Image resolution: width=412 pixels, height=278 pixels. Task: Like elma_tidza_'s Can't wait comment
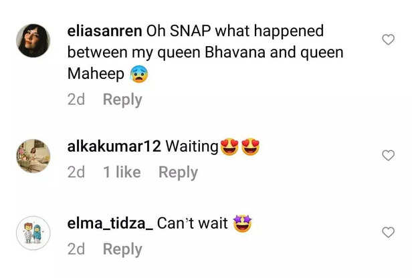pyautogui.click(x=388, y=233)
